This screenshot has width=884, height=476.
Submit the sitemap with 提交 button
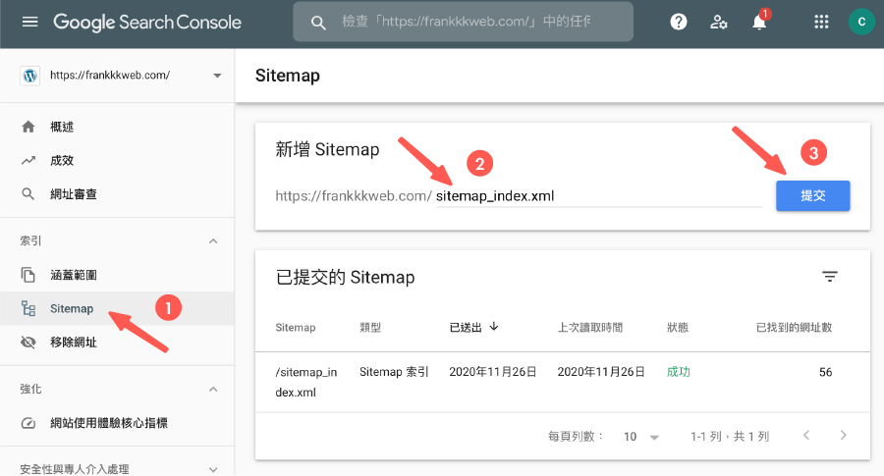(812, 195)
